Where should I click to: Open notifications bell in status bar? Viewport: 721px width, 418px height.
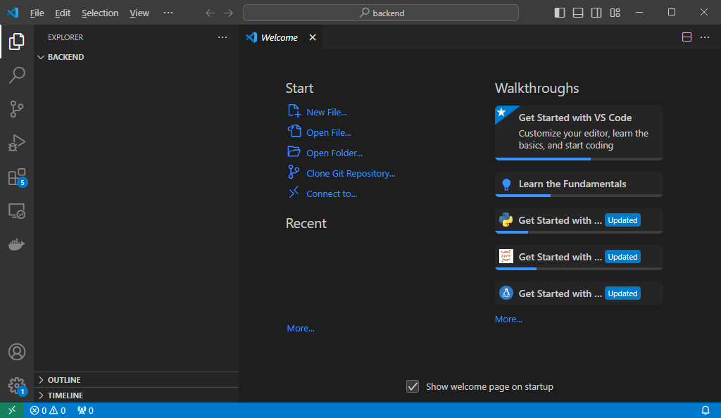coord(706,410)
